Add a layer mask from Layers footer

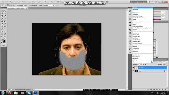click(x=154, y=89)
